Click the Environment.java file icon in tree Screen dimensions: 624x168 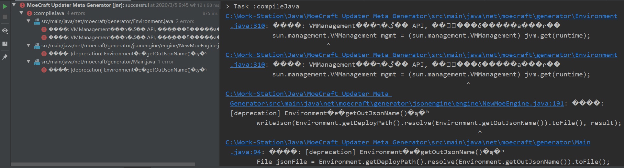click(x=37, y=21)
